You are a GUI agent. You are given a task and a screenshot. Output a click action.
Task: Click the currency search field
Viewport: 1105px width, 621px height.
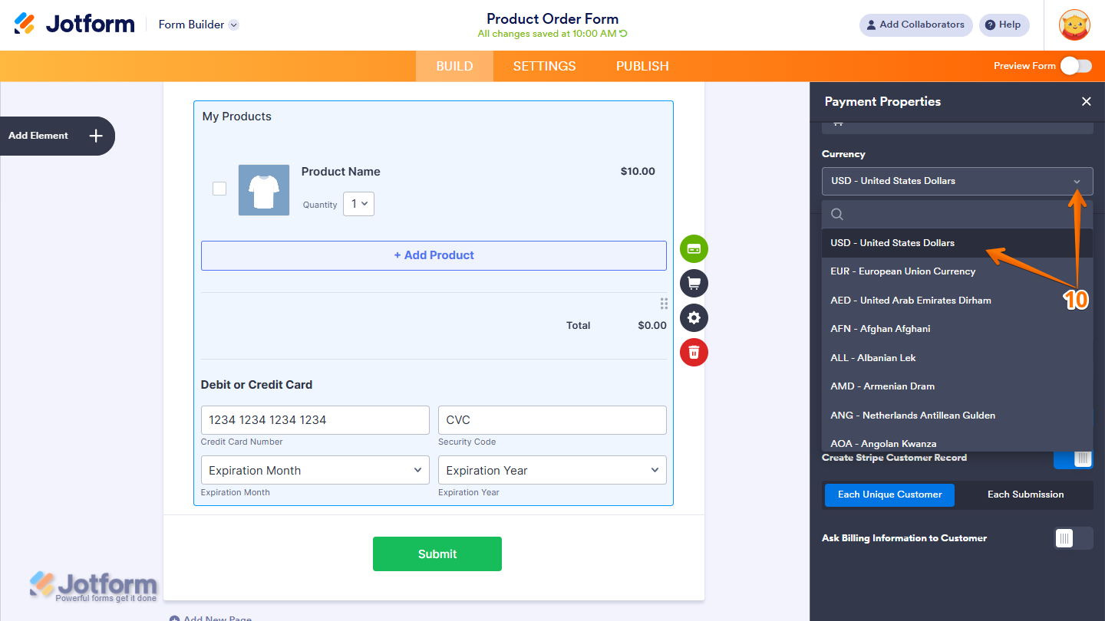[x=957, y=215]
